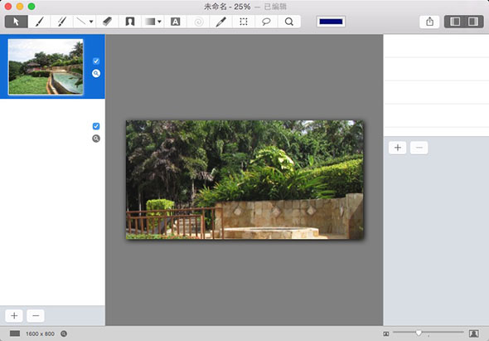Select the eyedropper color picker
Screen dimensions: 489x341
220,22
